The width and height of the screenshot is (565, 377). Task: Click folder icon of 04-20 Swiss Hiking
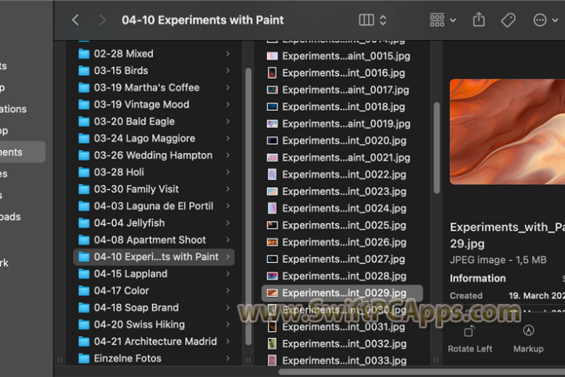(x=84, y=324)
